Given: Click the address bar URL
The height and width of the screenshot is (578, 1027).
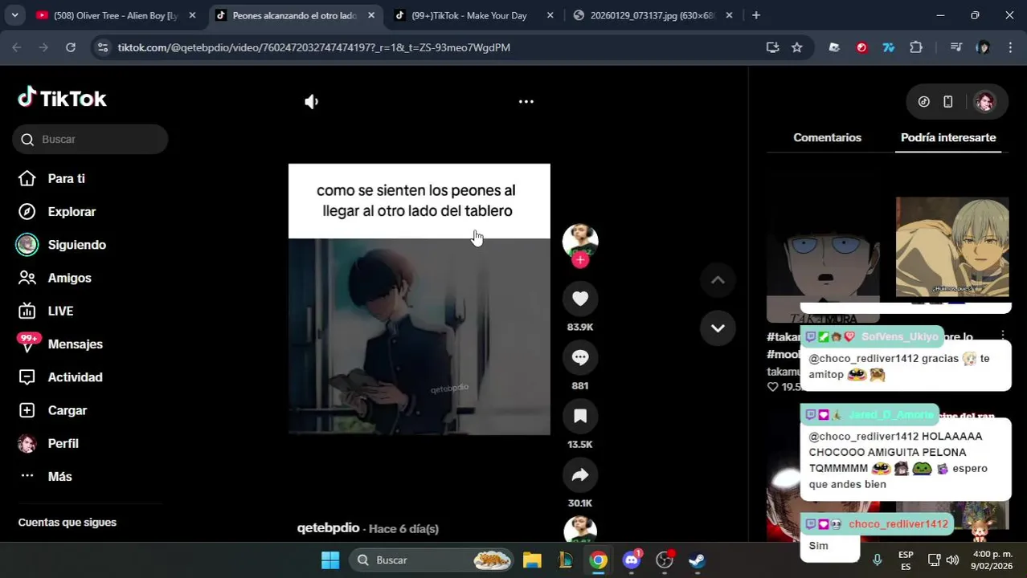Looking at the screenshot, I should 313,47.
